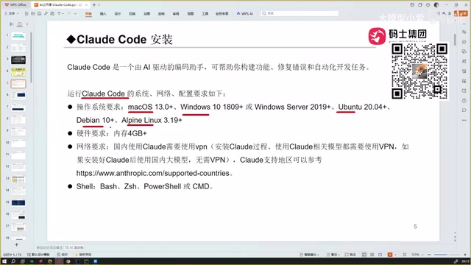
Task: Select the 设计 Design ribbon tab
Action: 118,14
